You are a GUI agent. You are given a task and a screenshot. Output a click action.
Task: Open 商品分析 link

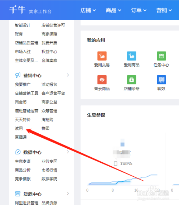23,170
